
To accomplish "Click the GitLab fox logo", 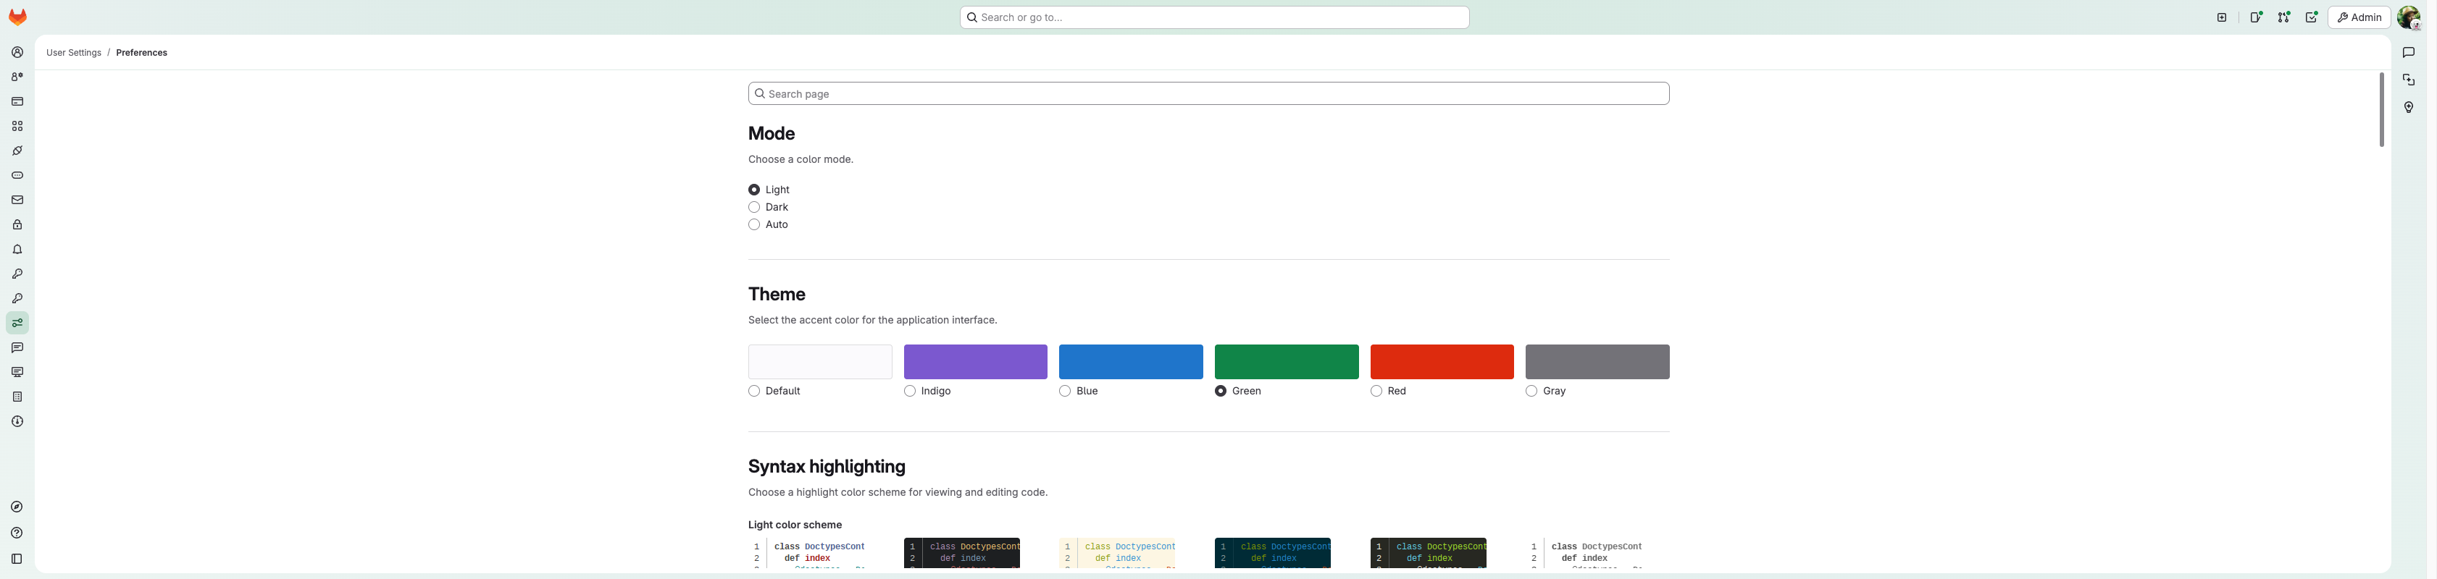I will click(x=18, y=17).
